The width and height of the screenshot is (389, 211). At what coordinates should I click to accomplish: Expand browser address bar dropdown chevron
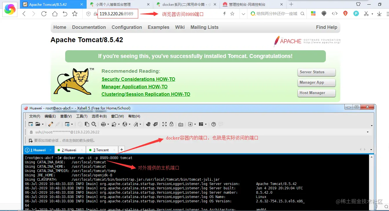click(243, 14)
